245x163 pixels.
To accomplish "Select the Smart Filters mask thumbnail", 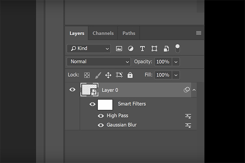I will click(105, 105).
